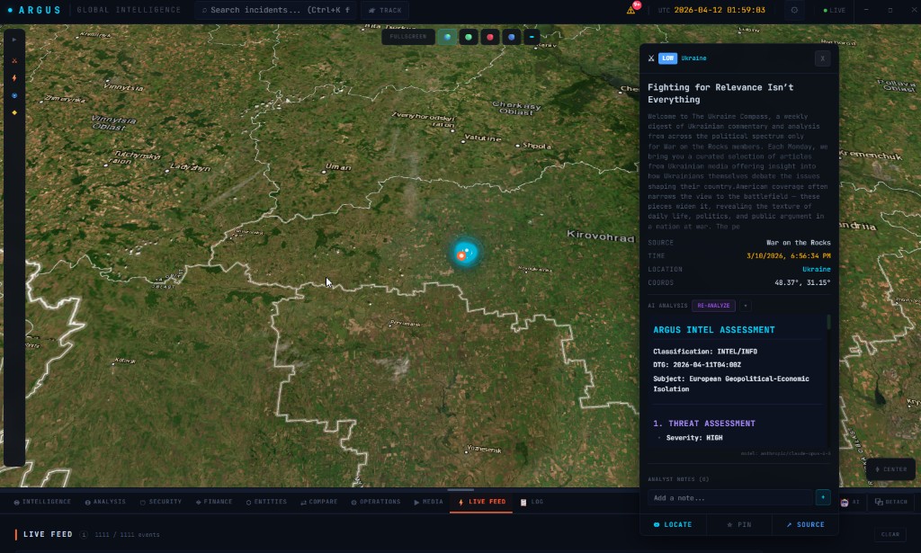Click the incident time 3/10/2026 value
Image resolution: width=921 pixels, height=553 pixels.
point(788,256)
